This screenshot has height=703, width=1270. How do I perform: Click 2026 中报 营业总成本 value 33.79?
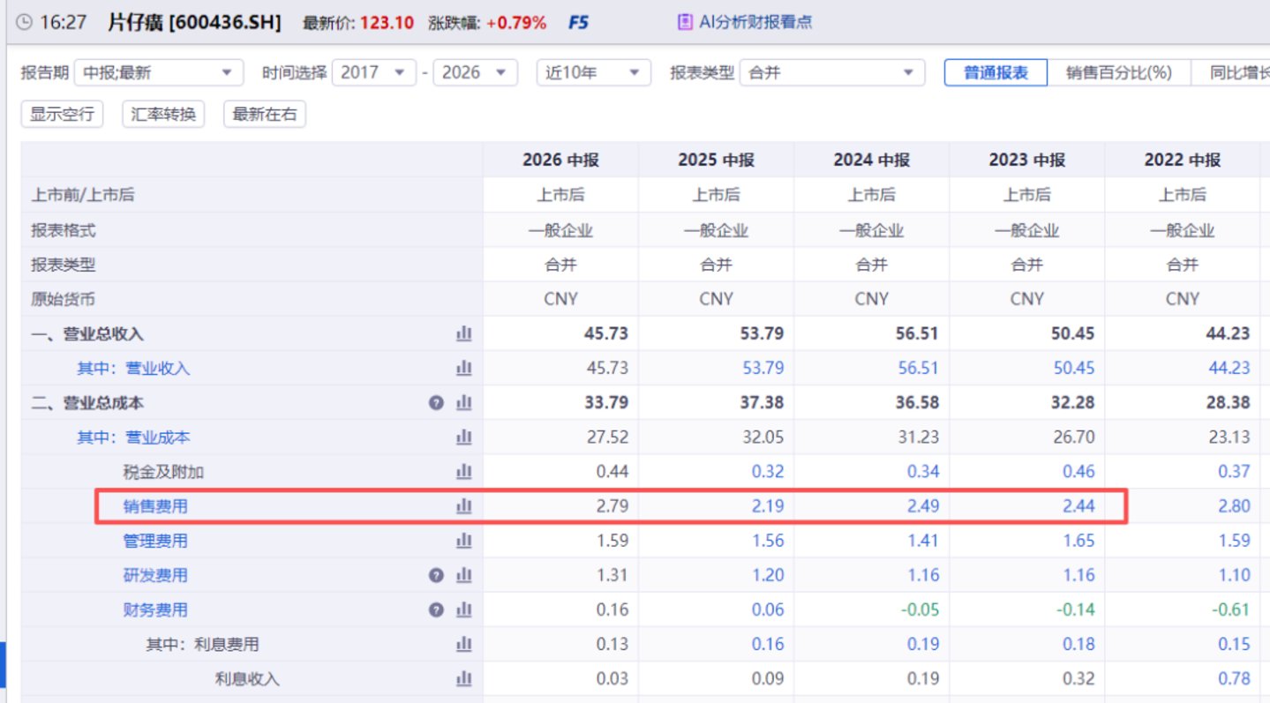608,403
